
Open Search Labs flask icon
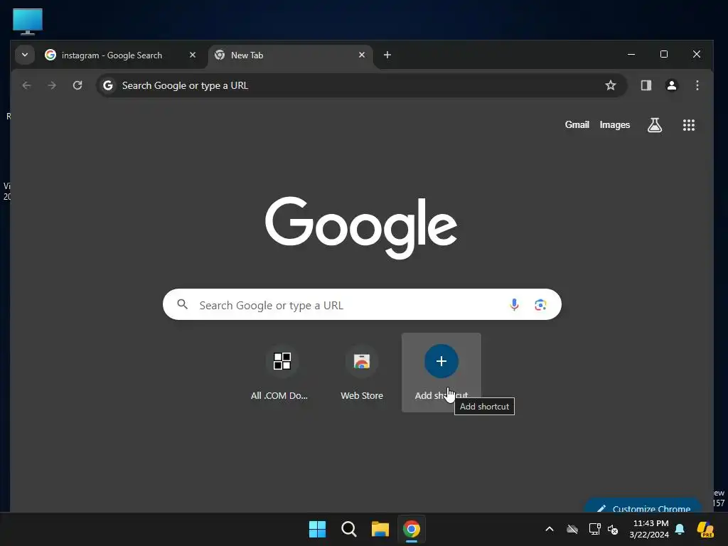(655, 125)
